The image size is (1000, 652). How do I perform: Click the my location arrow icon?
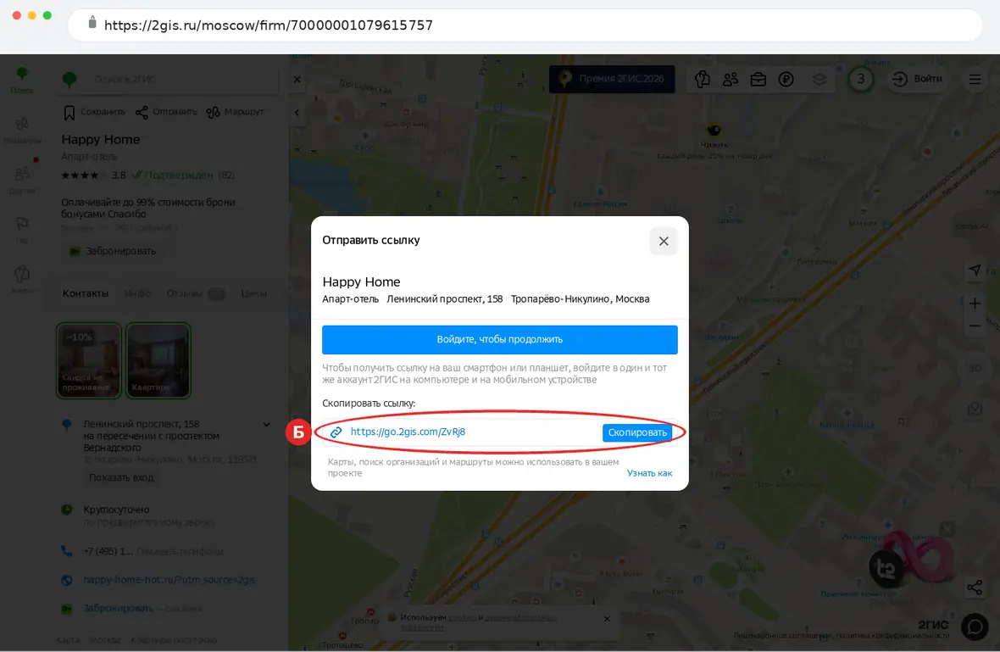pos(975,270)
